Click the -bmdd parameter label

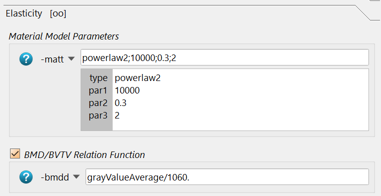tap(55, 177)
